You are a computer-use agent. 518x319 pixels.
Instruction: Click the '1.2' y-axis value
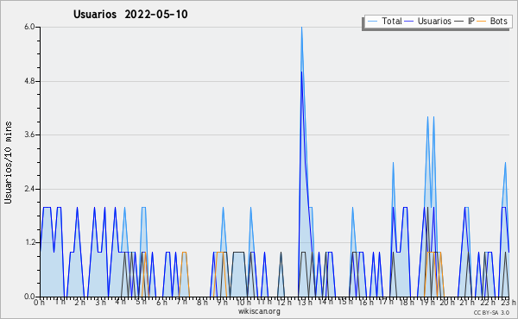click(x=29, y=243)
